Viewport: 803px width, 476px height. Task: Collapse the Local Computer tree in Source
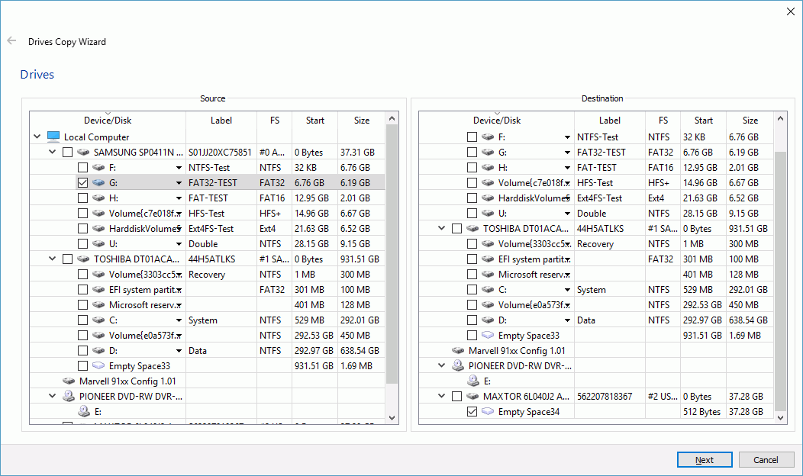[37, 137]
